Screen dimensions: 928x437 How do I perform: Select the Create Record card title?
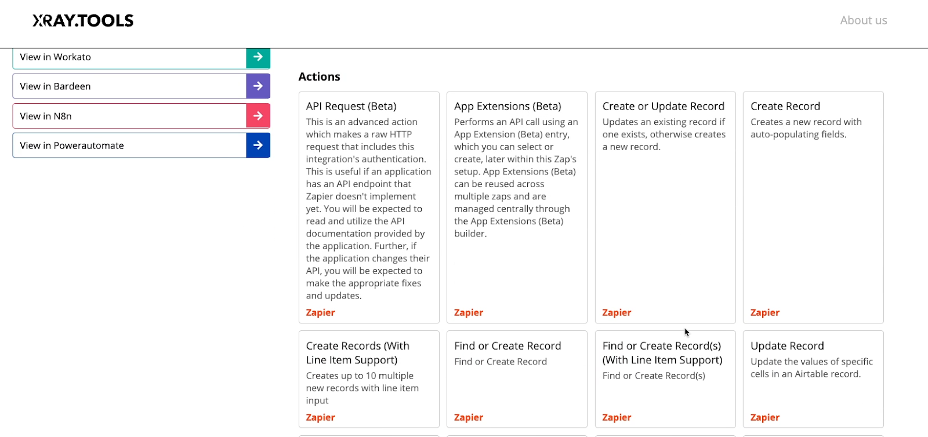click(785, 106)
